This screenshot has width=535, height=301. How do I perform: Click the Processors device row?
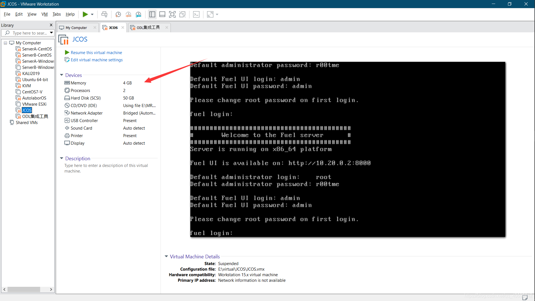(x=110, y=91)
